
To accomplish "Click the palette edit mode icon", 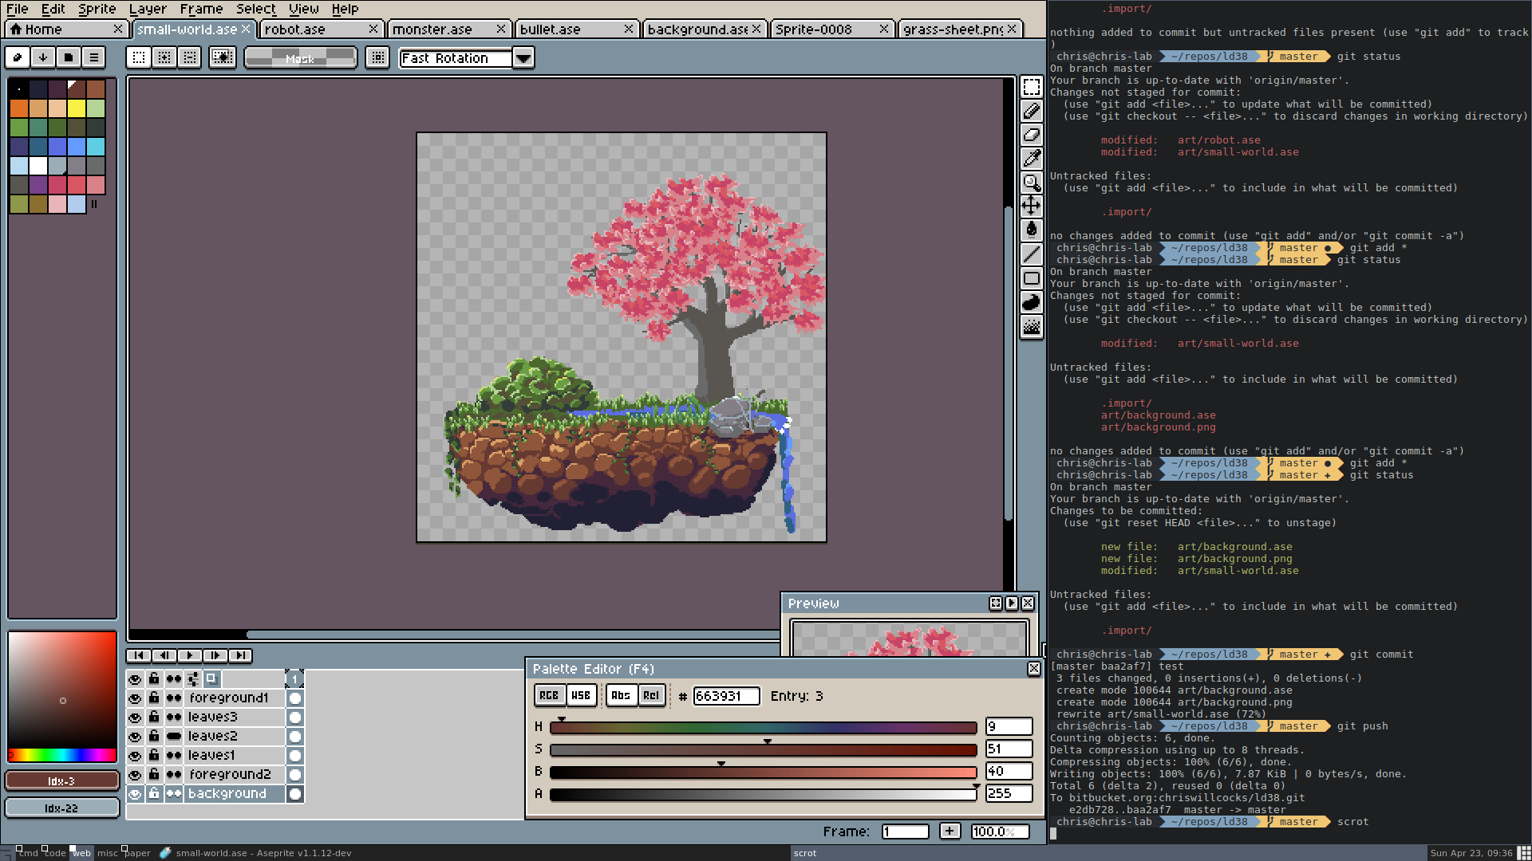I will [18, 57].
